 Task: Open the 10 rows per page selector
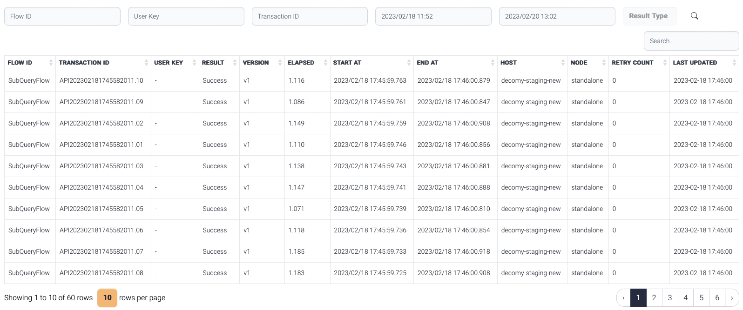[107, 298]
